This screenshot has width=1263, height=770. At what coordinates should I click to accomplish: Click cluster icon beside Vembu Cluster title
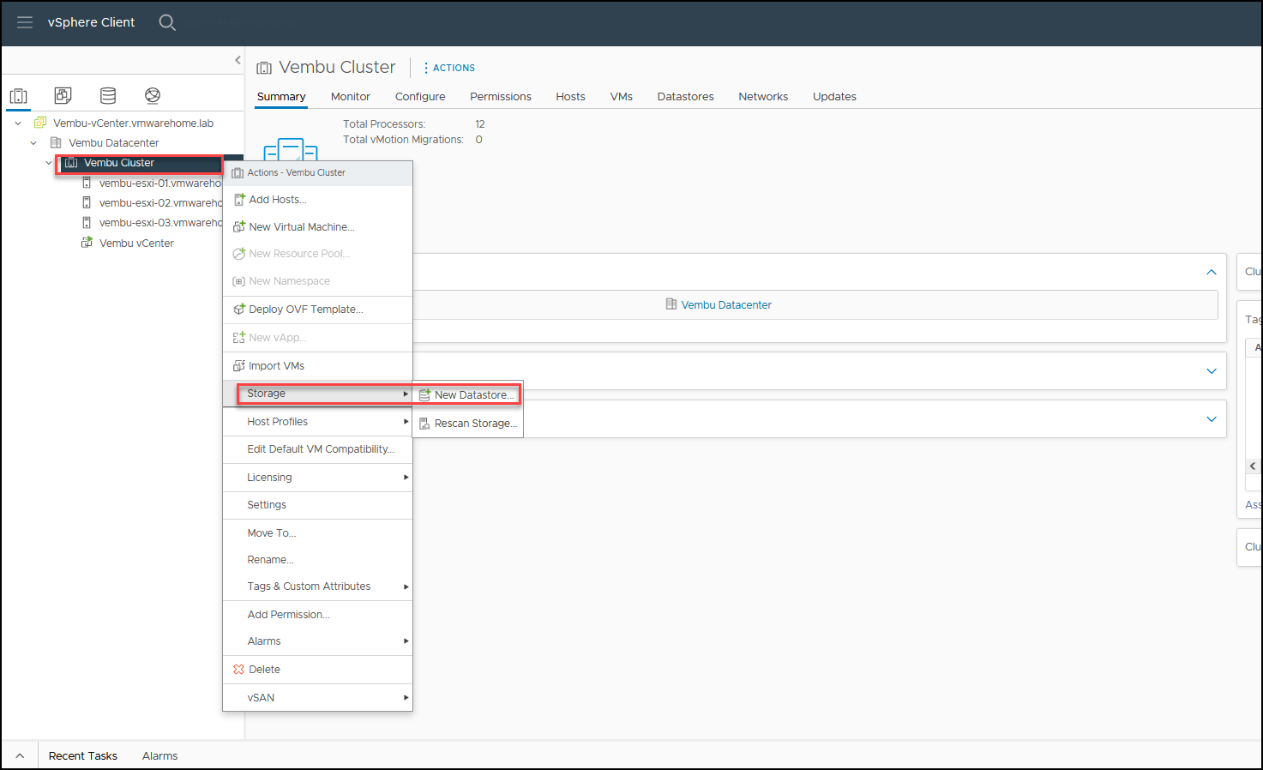click(264, 68)
